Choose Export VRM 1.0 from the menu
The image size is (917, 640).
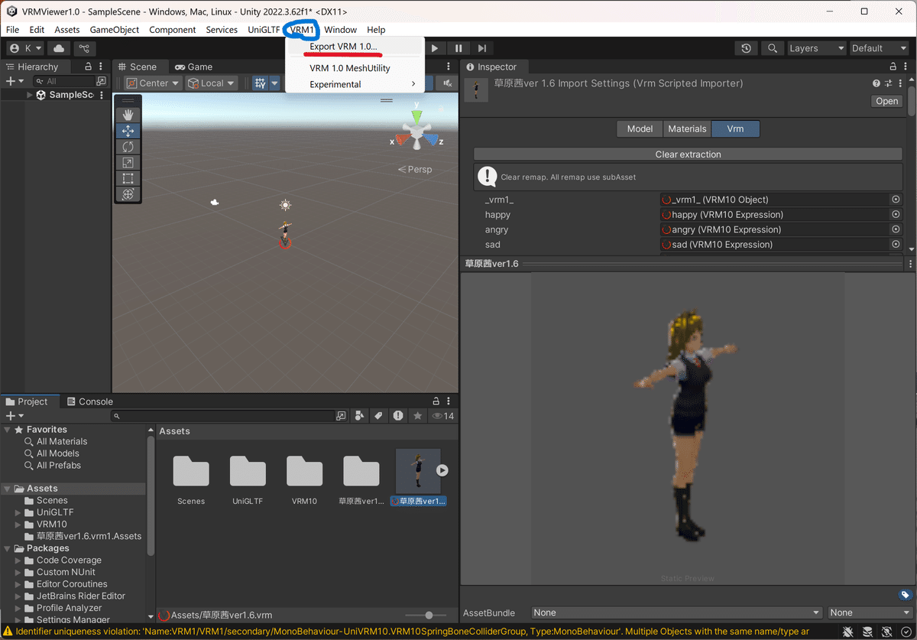pyautogui.click(x=342, y=46)
